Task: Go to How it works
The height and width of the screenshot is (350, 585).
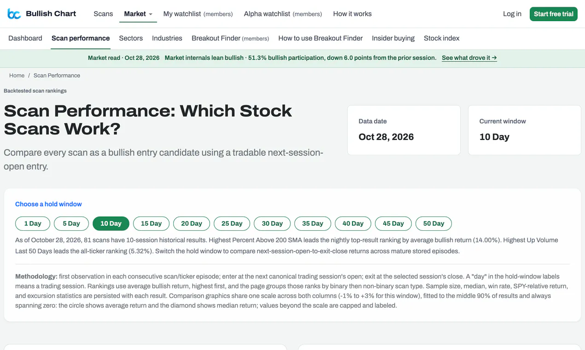Action: (352, 14)
